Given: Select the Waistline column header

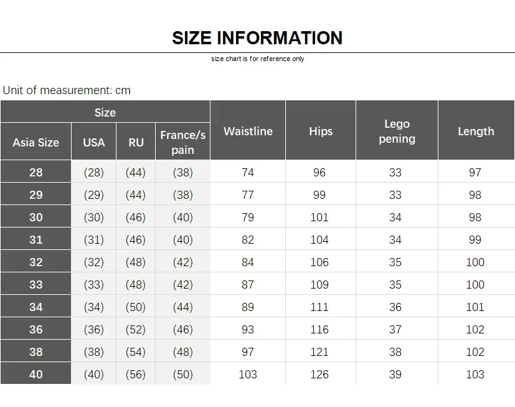Looking at the screenshot, I should click(x=248, y=130).
